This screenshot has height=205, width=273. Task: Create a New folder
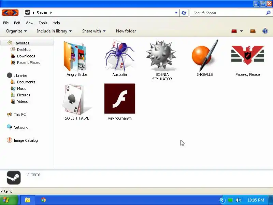pyautogui.click(x=126, y=31)
